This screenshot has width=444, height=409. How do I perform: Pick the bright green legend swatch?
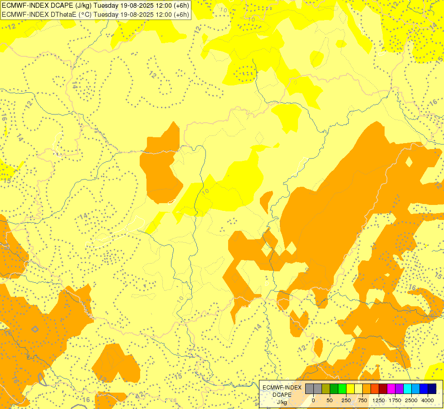(x=342, y=389)
